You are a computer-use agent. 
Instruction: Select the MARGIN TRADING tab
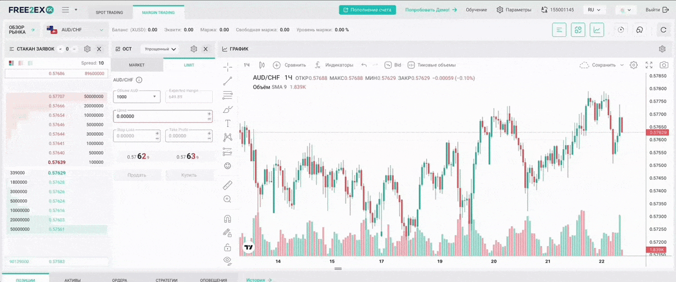click(158, 12)
